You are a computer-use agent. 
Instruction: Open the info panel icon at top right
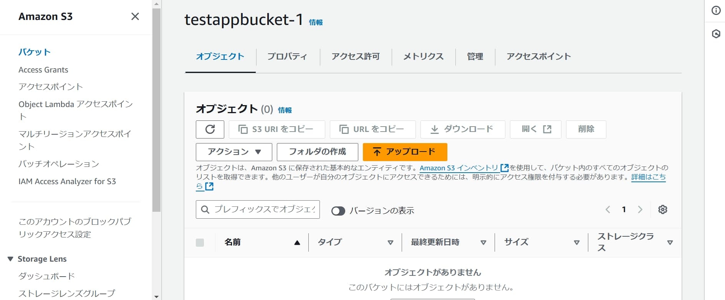pos(716,10)
